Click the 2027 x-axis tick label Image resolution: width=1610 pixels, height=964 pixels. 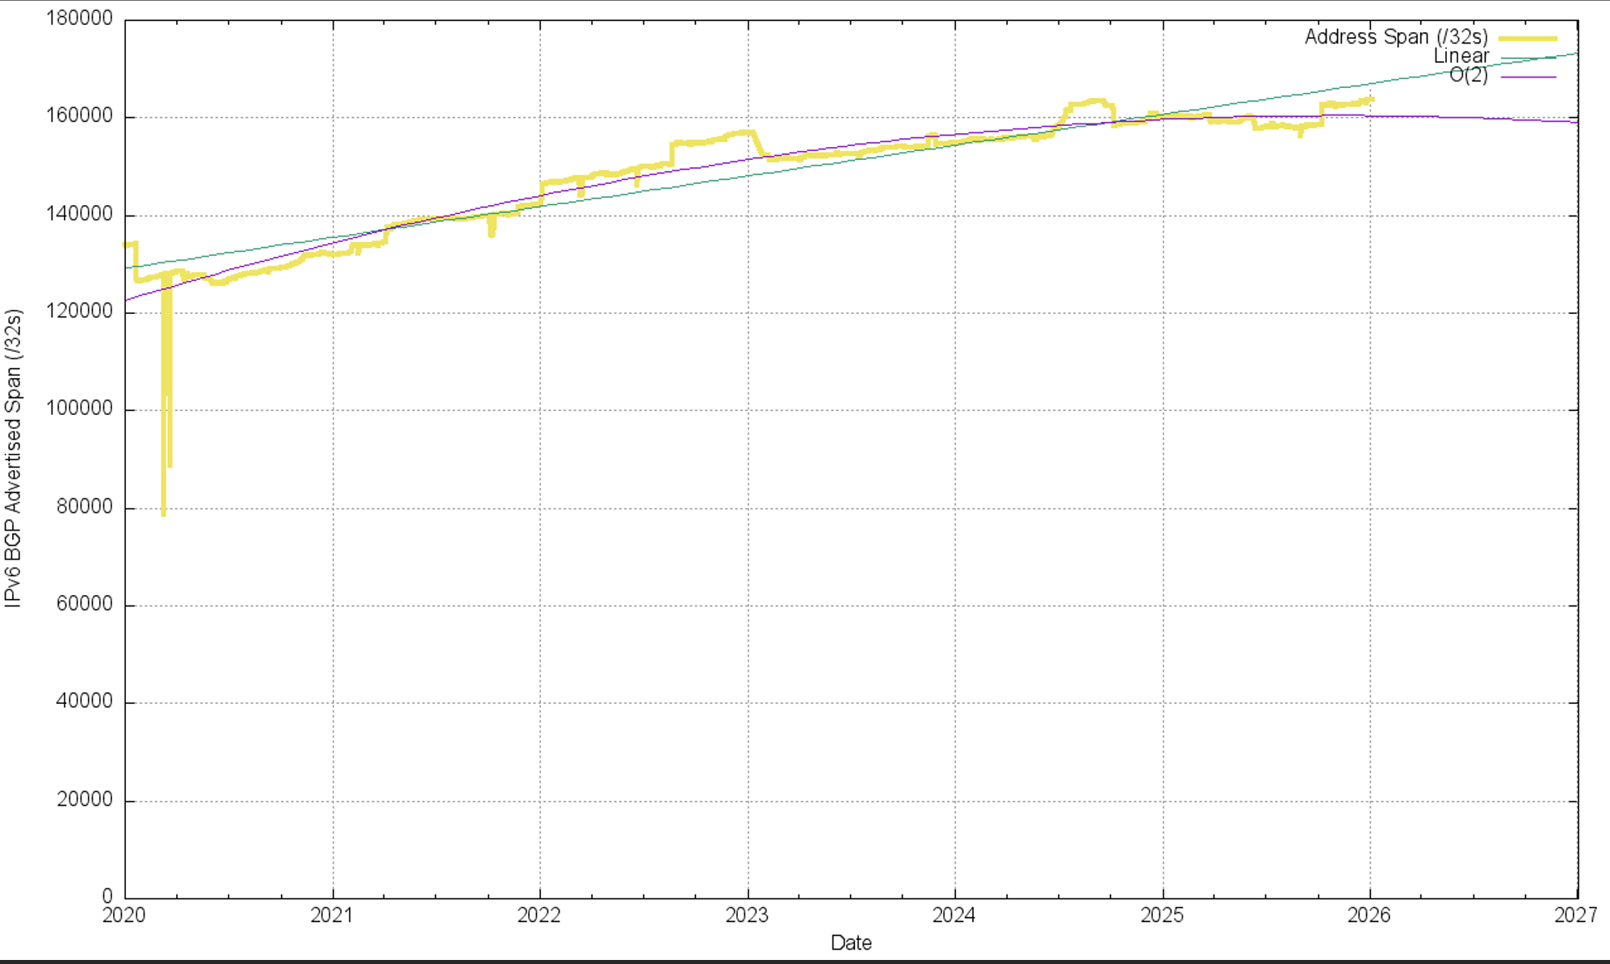pos(1575,915)
